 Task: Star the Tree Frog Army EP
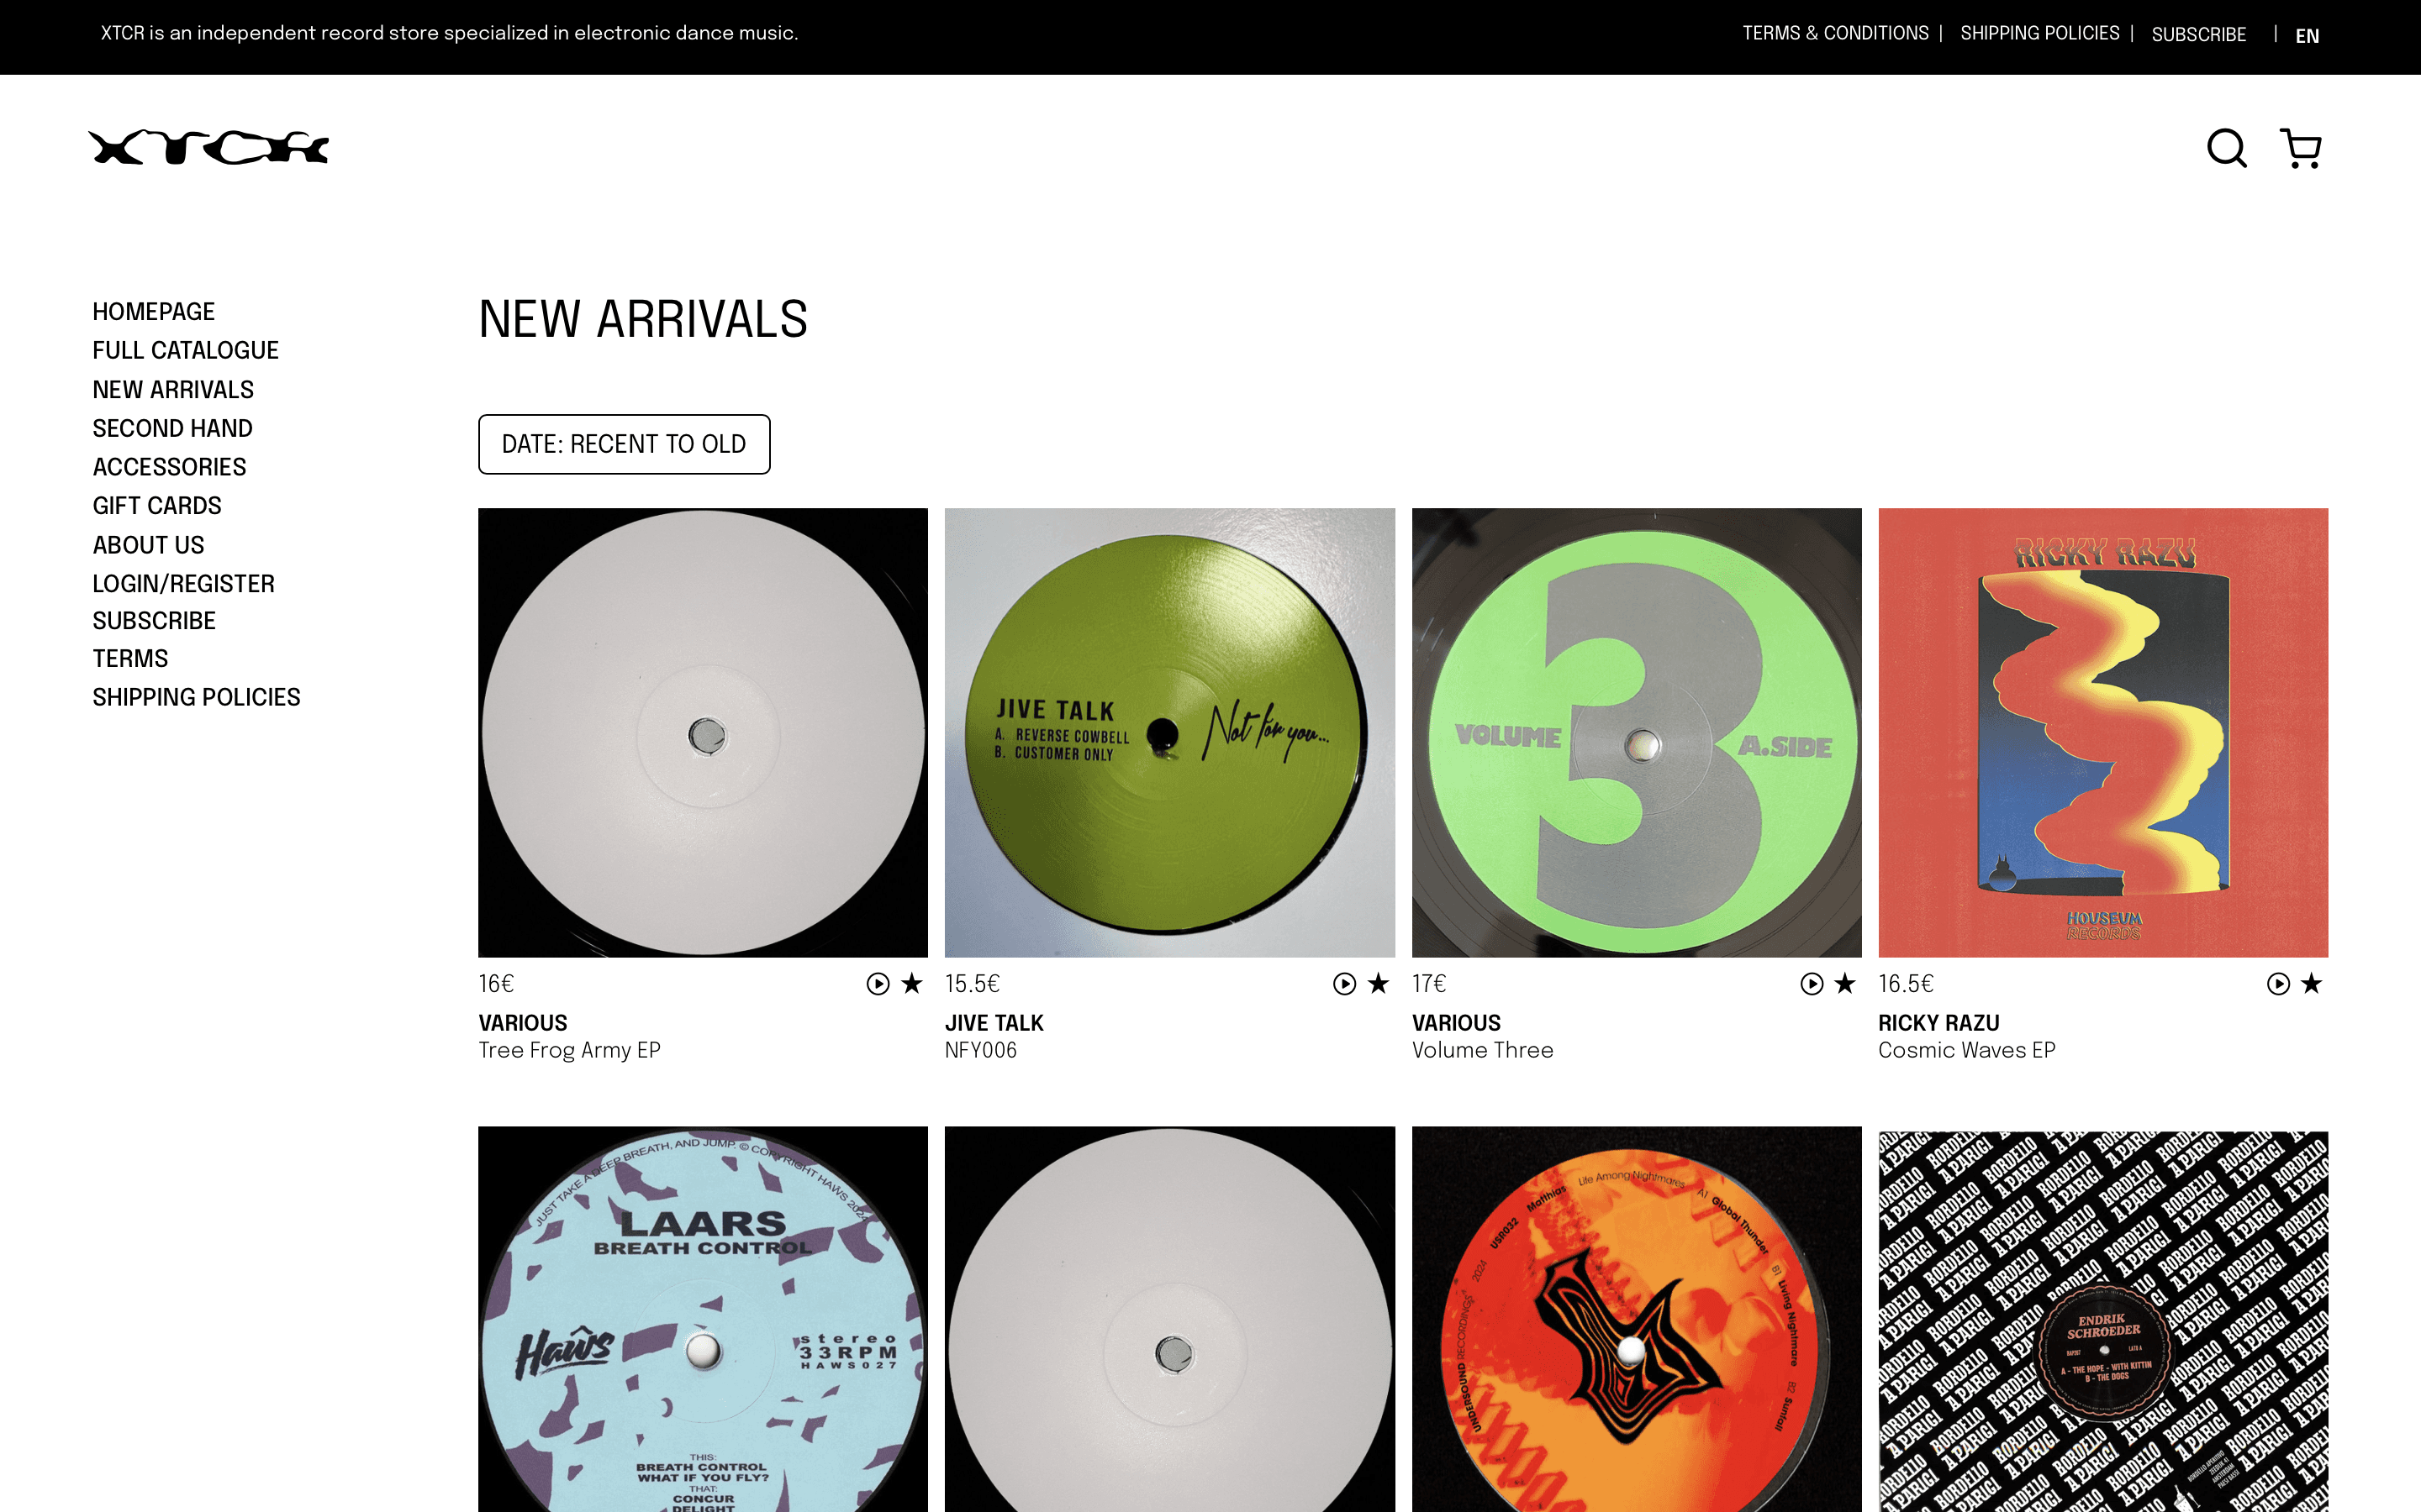coord(912,984)
